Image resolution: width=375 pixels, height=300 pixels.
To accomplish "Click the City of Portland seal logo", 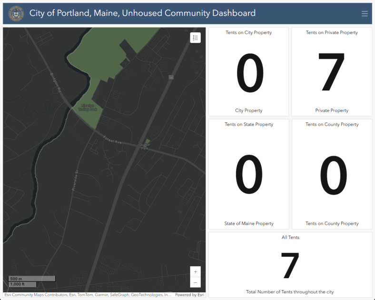I will click(16, 14).
